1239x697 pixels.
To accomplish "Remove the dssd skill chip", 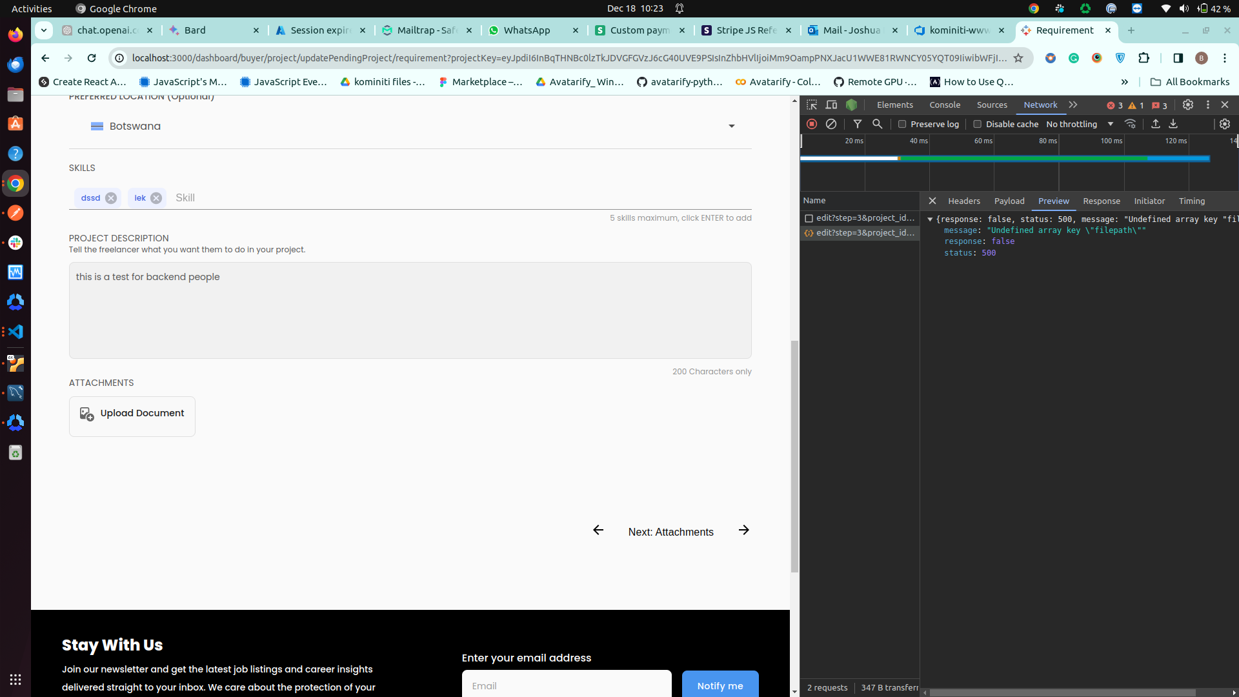I will tap(111, 198).
